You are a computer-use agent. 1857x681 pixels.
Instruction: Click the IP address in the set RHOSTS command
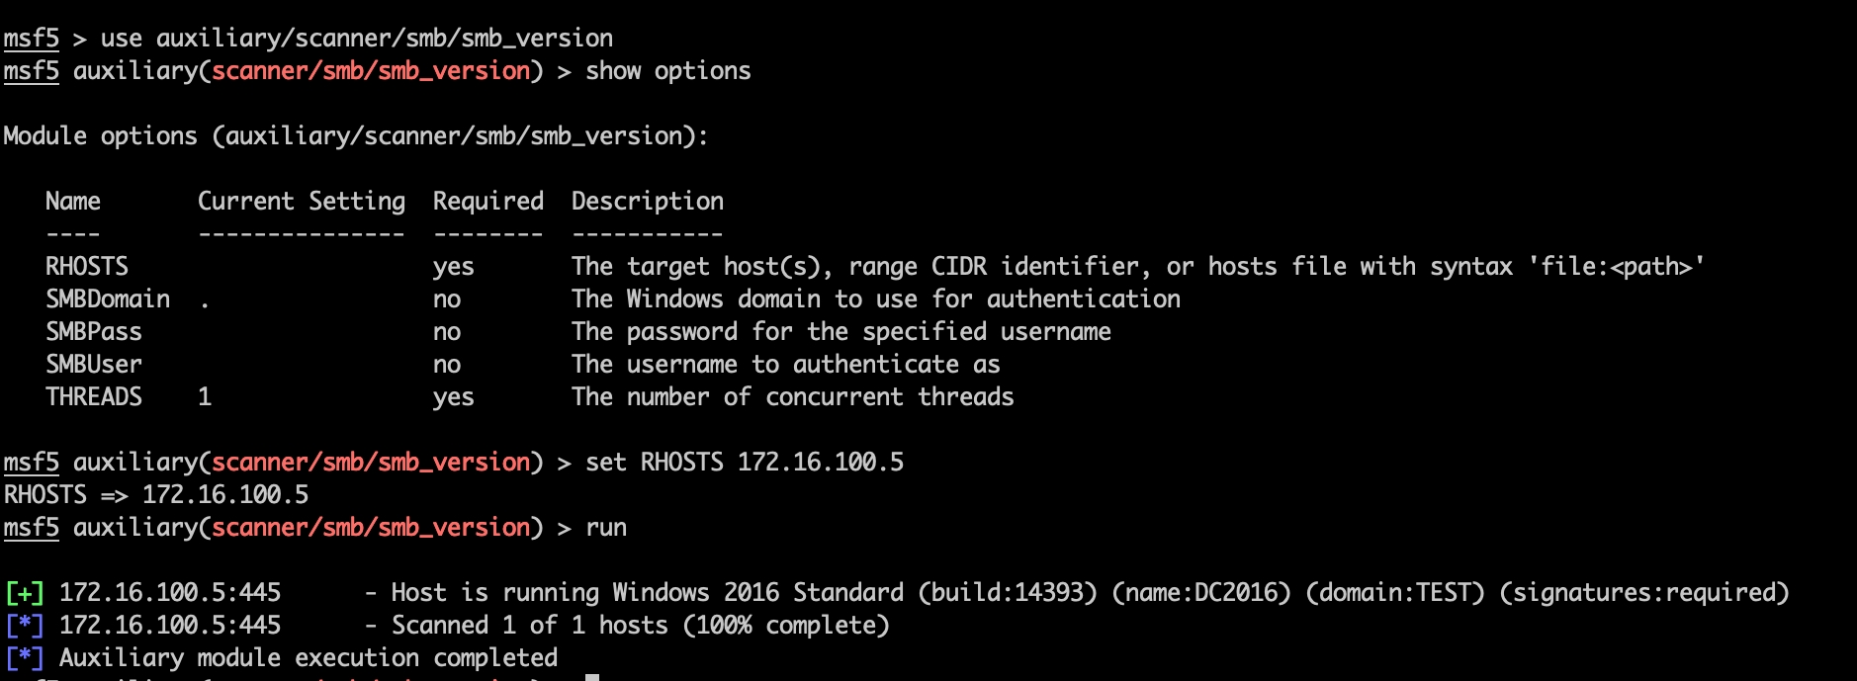click(821, 463)
